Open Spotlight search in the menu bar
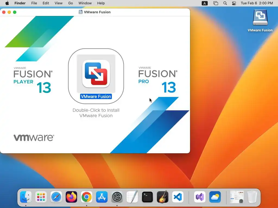Image resolution: width=278 pixels, height=208 pixels. tap(225, 3)
